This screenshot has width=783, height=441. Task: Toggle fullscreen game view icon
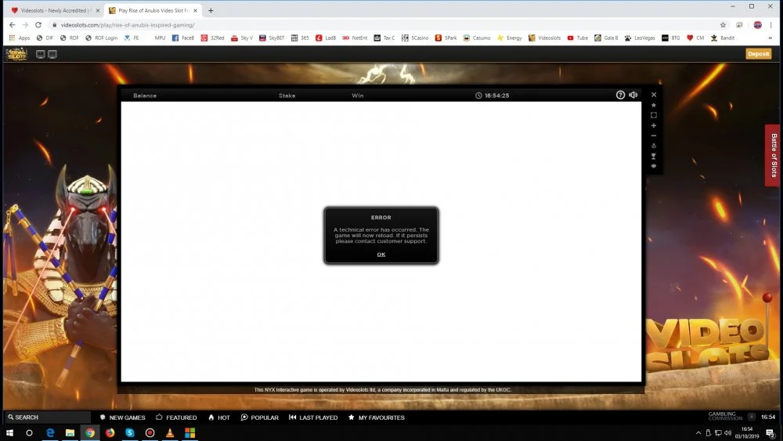pyautogui.click(x=654, y=115)
